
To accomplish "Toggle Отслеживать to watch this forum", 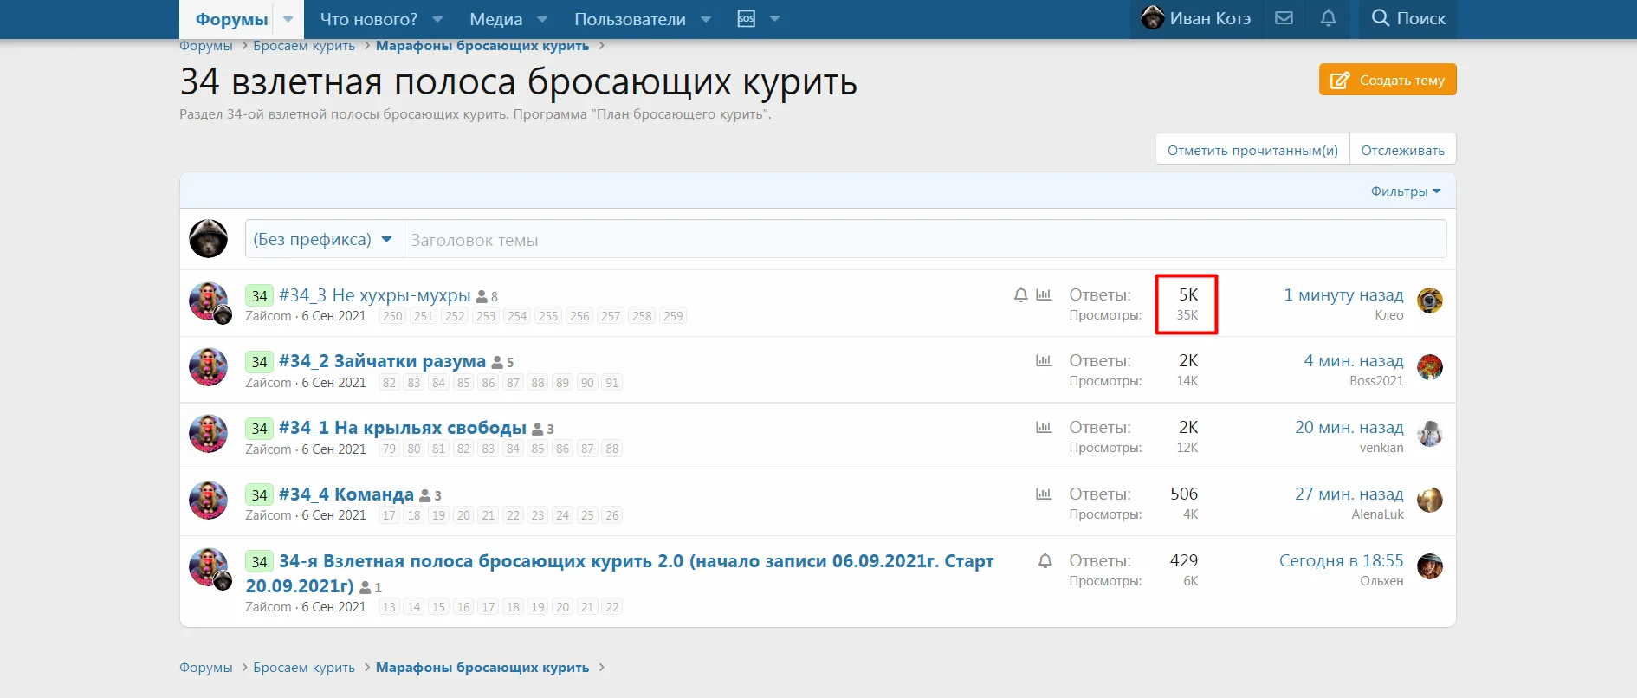I will 1402,150.
